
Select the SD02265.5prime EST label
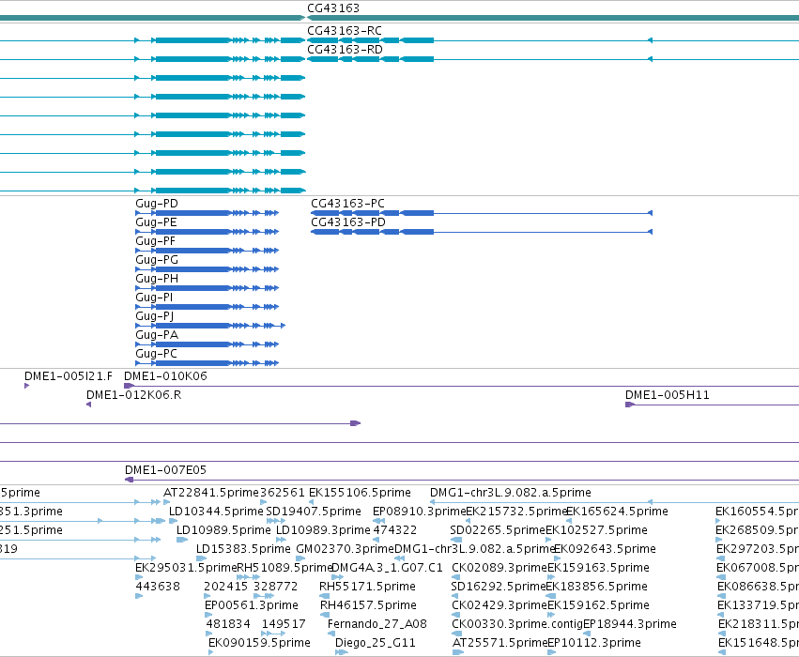[x=498, y=529]
